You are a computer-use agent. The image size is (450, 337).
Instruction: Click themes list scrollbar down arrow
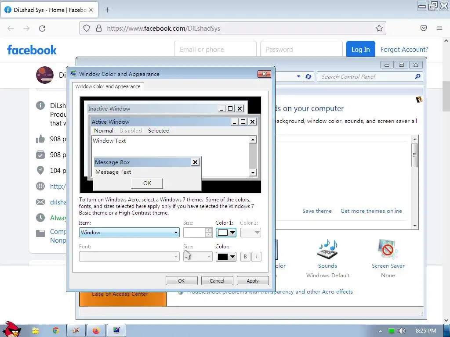[x=415, y=226]
